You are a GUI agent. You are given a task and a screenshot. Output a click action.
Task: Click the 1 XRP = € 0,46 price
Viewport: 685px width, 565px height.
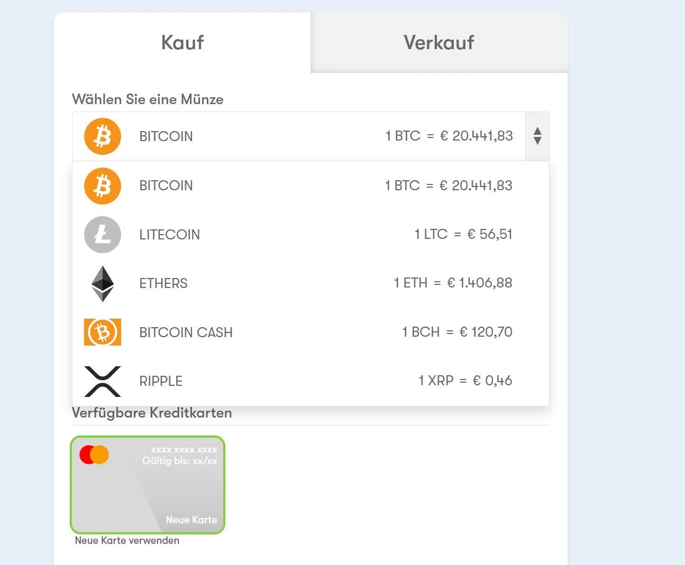click(x=465, y=381)
